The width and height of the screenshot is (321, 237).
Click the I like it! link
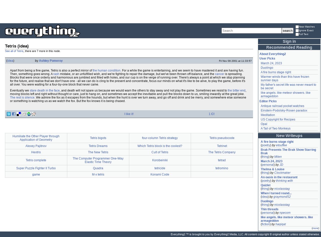[129, 114]
